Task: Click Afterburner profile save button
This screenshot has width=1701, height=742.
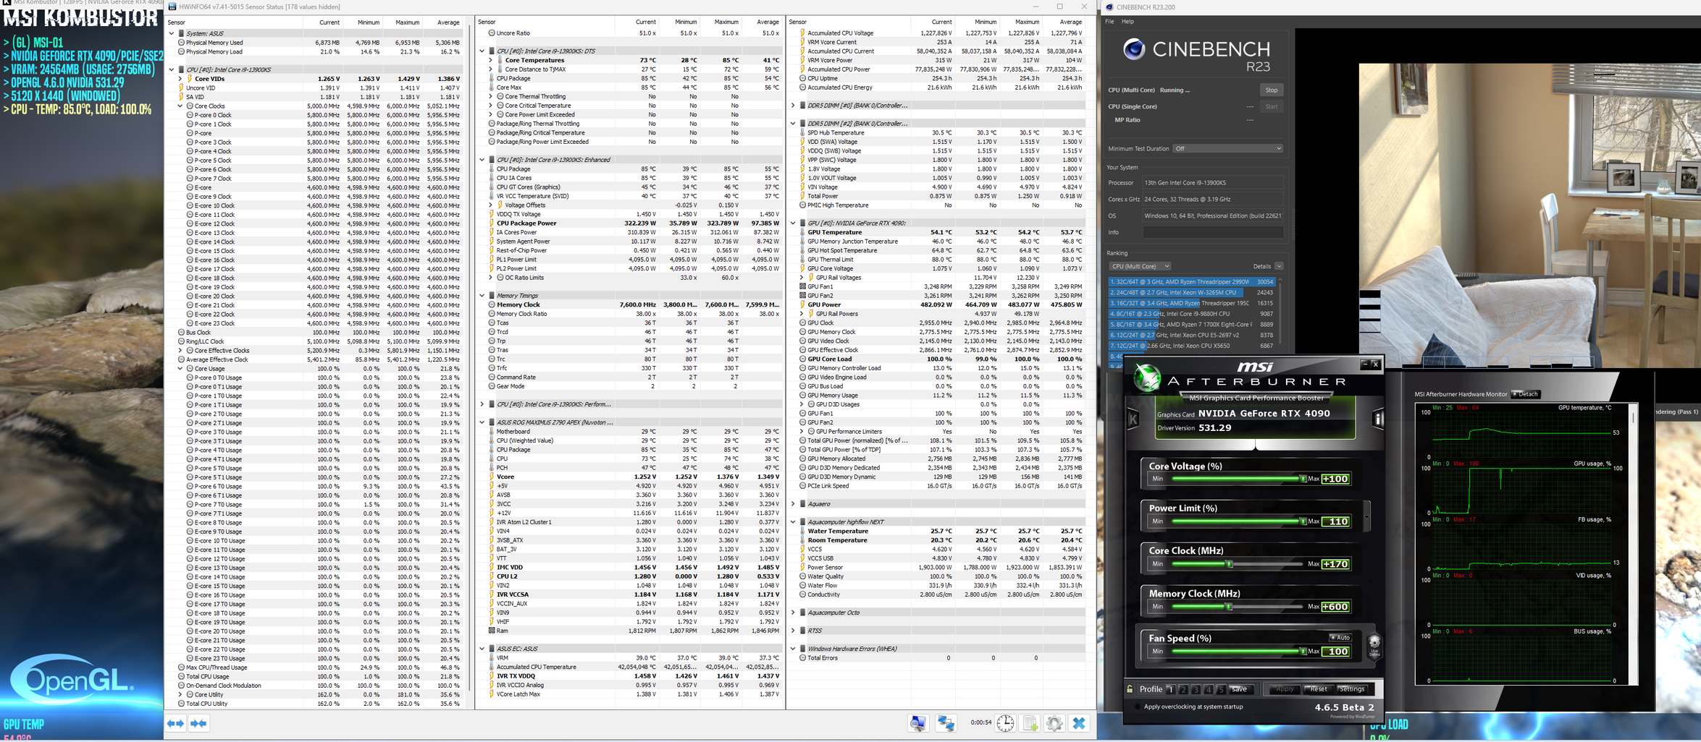Action: click(x=1240, y=689)
